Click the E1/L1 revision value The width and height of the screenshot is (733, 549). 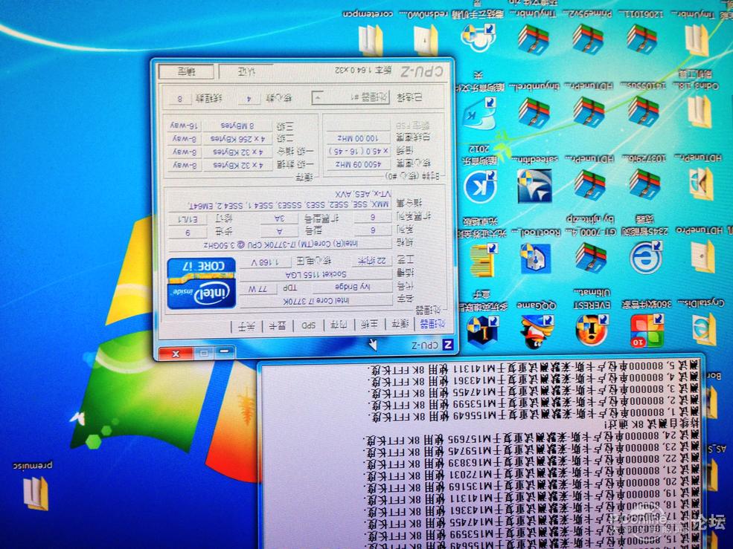click(188, 219)
